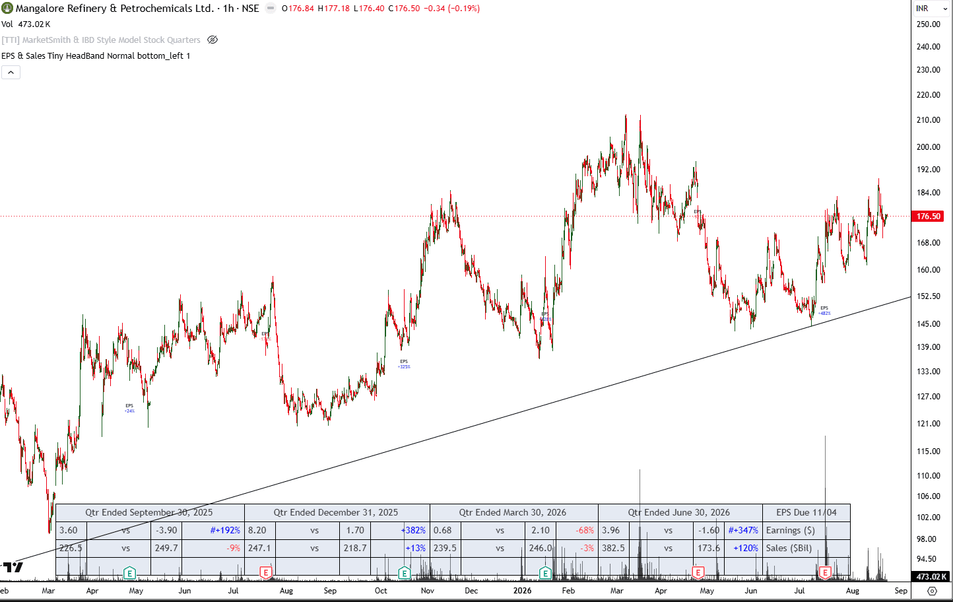
Task: Click the Qtr Ended March 30, 2026 header
Action: 513,513
